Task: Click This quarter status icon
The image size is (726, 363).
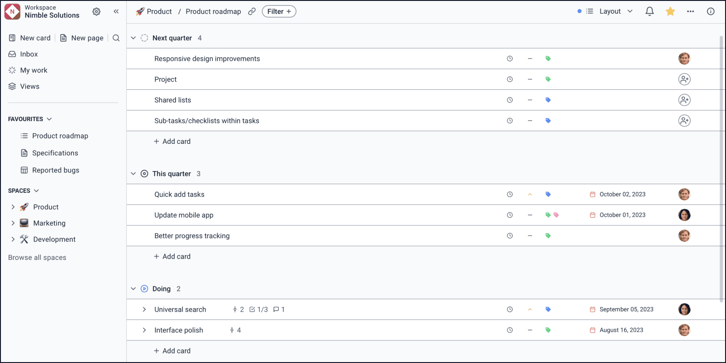Action: click(x=144, y=174)
